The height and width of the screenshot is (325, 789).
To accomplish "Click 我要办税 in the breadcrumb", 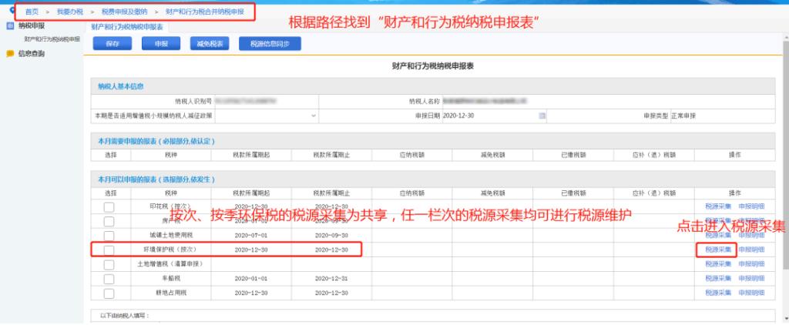I will coord(69,13).
